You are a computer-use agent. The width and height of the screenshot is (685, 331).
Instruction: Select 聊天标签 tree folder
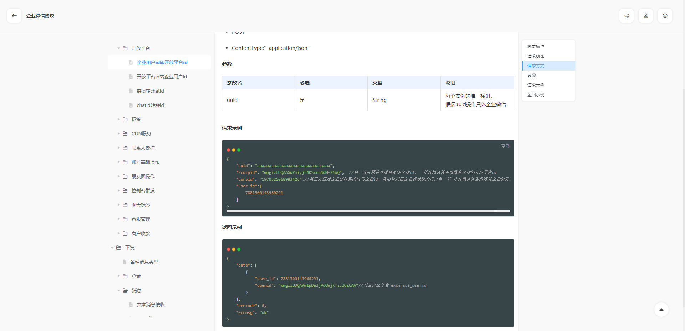141,205
